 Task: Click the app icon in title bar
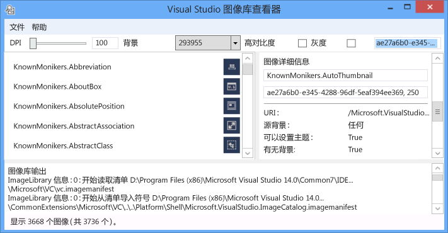pyautogui.click(x=10, y=9)
